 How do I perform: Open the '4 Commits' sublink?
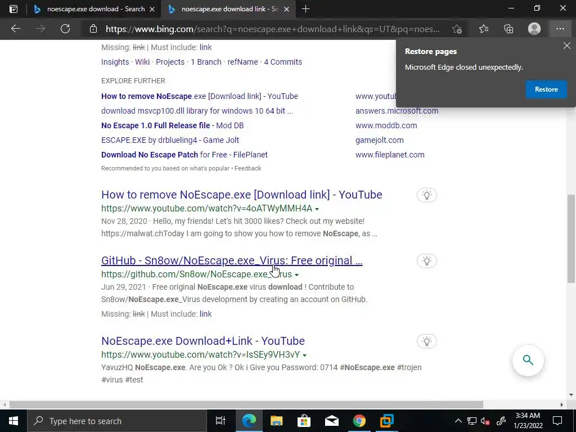click(283, 62)
